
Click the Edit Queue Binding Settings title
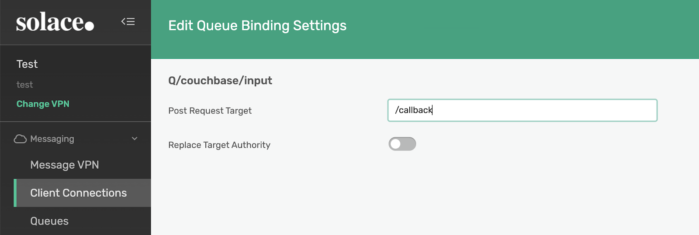click(257, 26)
